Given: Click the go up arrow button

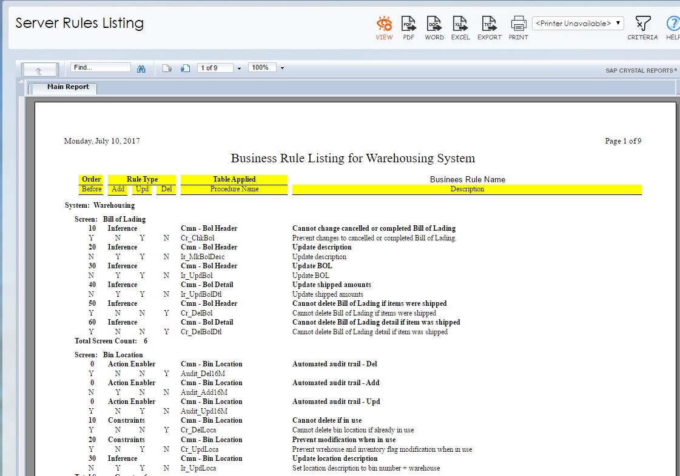Looking at the screenshot, I should tap(39, 70).
